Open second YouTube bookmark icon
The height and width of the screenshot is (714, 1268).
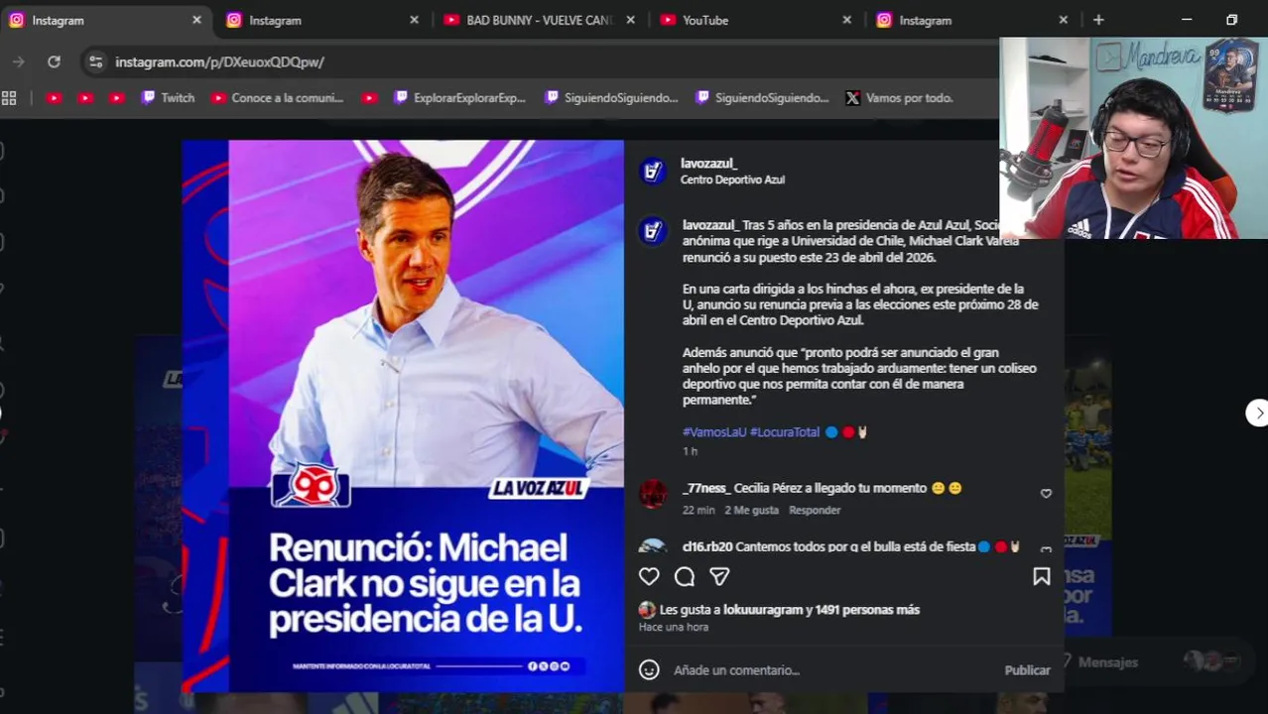pyautogui.click(x=85, y=97)
